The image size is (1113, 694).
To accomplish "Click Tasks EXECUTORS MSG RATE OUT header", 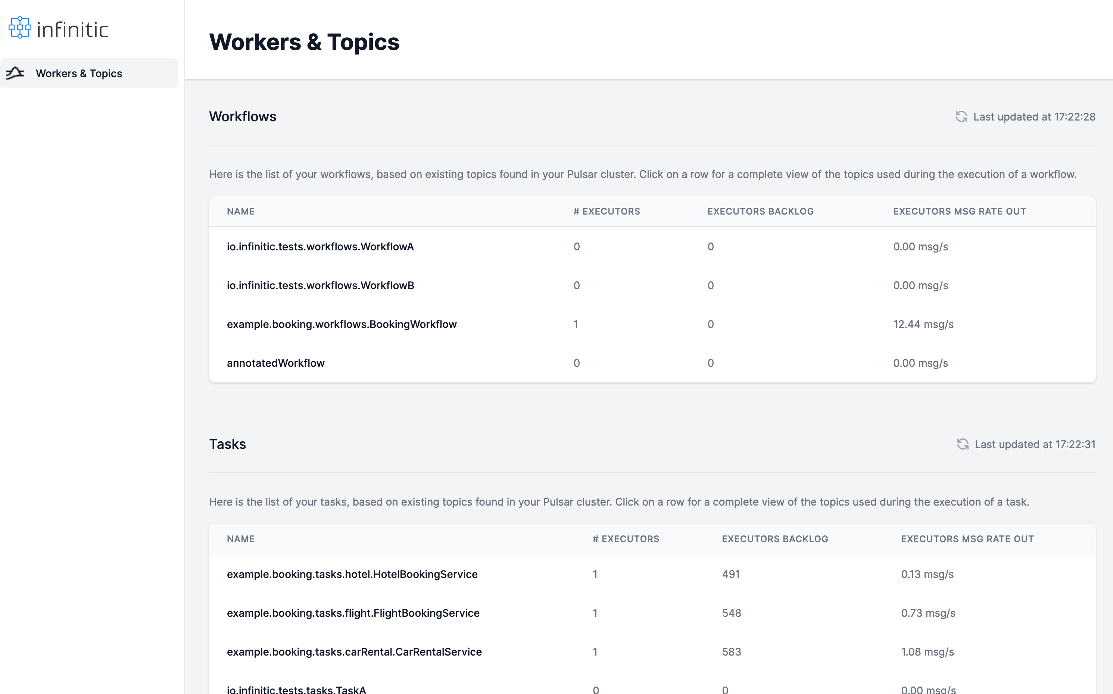I will [967, 539].
